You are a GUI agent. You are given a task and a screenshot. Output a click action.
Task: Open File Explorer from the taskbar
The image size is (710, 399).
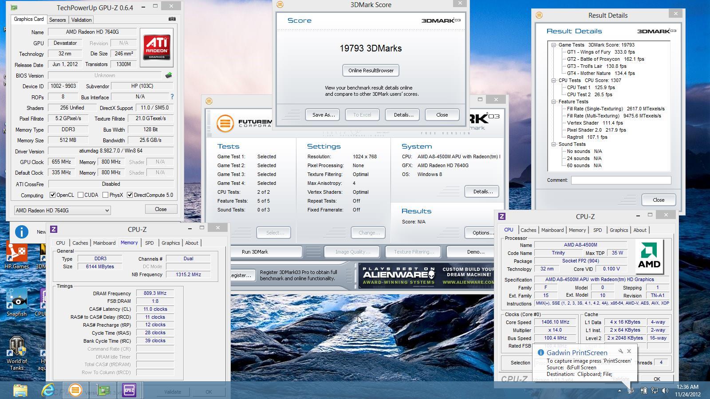coord(20,390)
